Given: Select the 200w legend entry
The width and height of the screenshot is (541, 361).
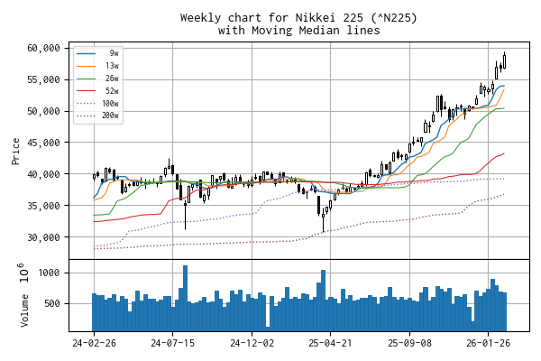Looking at the screenshot, I should coord(98,116).
